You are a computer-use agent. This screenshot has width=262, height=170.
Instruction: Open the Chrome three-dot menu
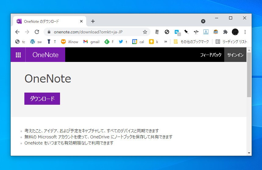(x=245, y=32)
